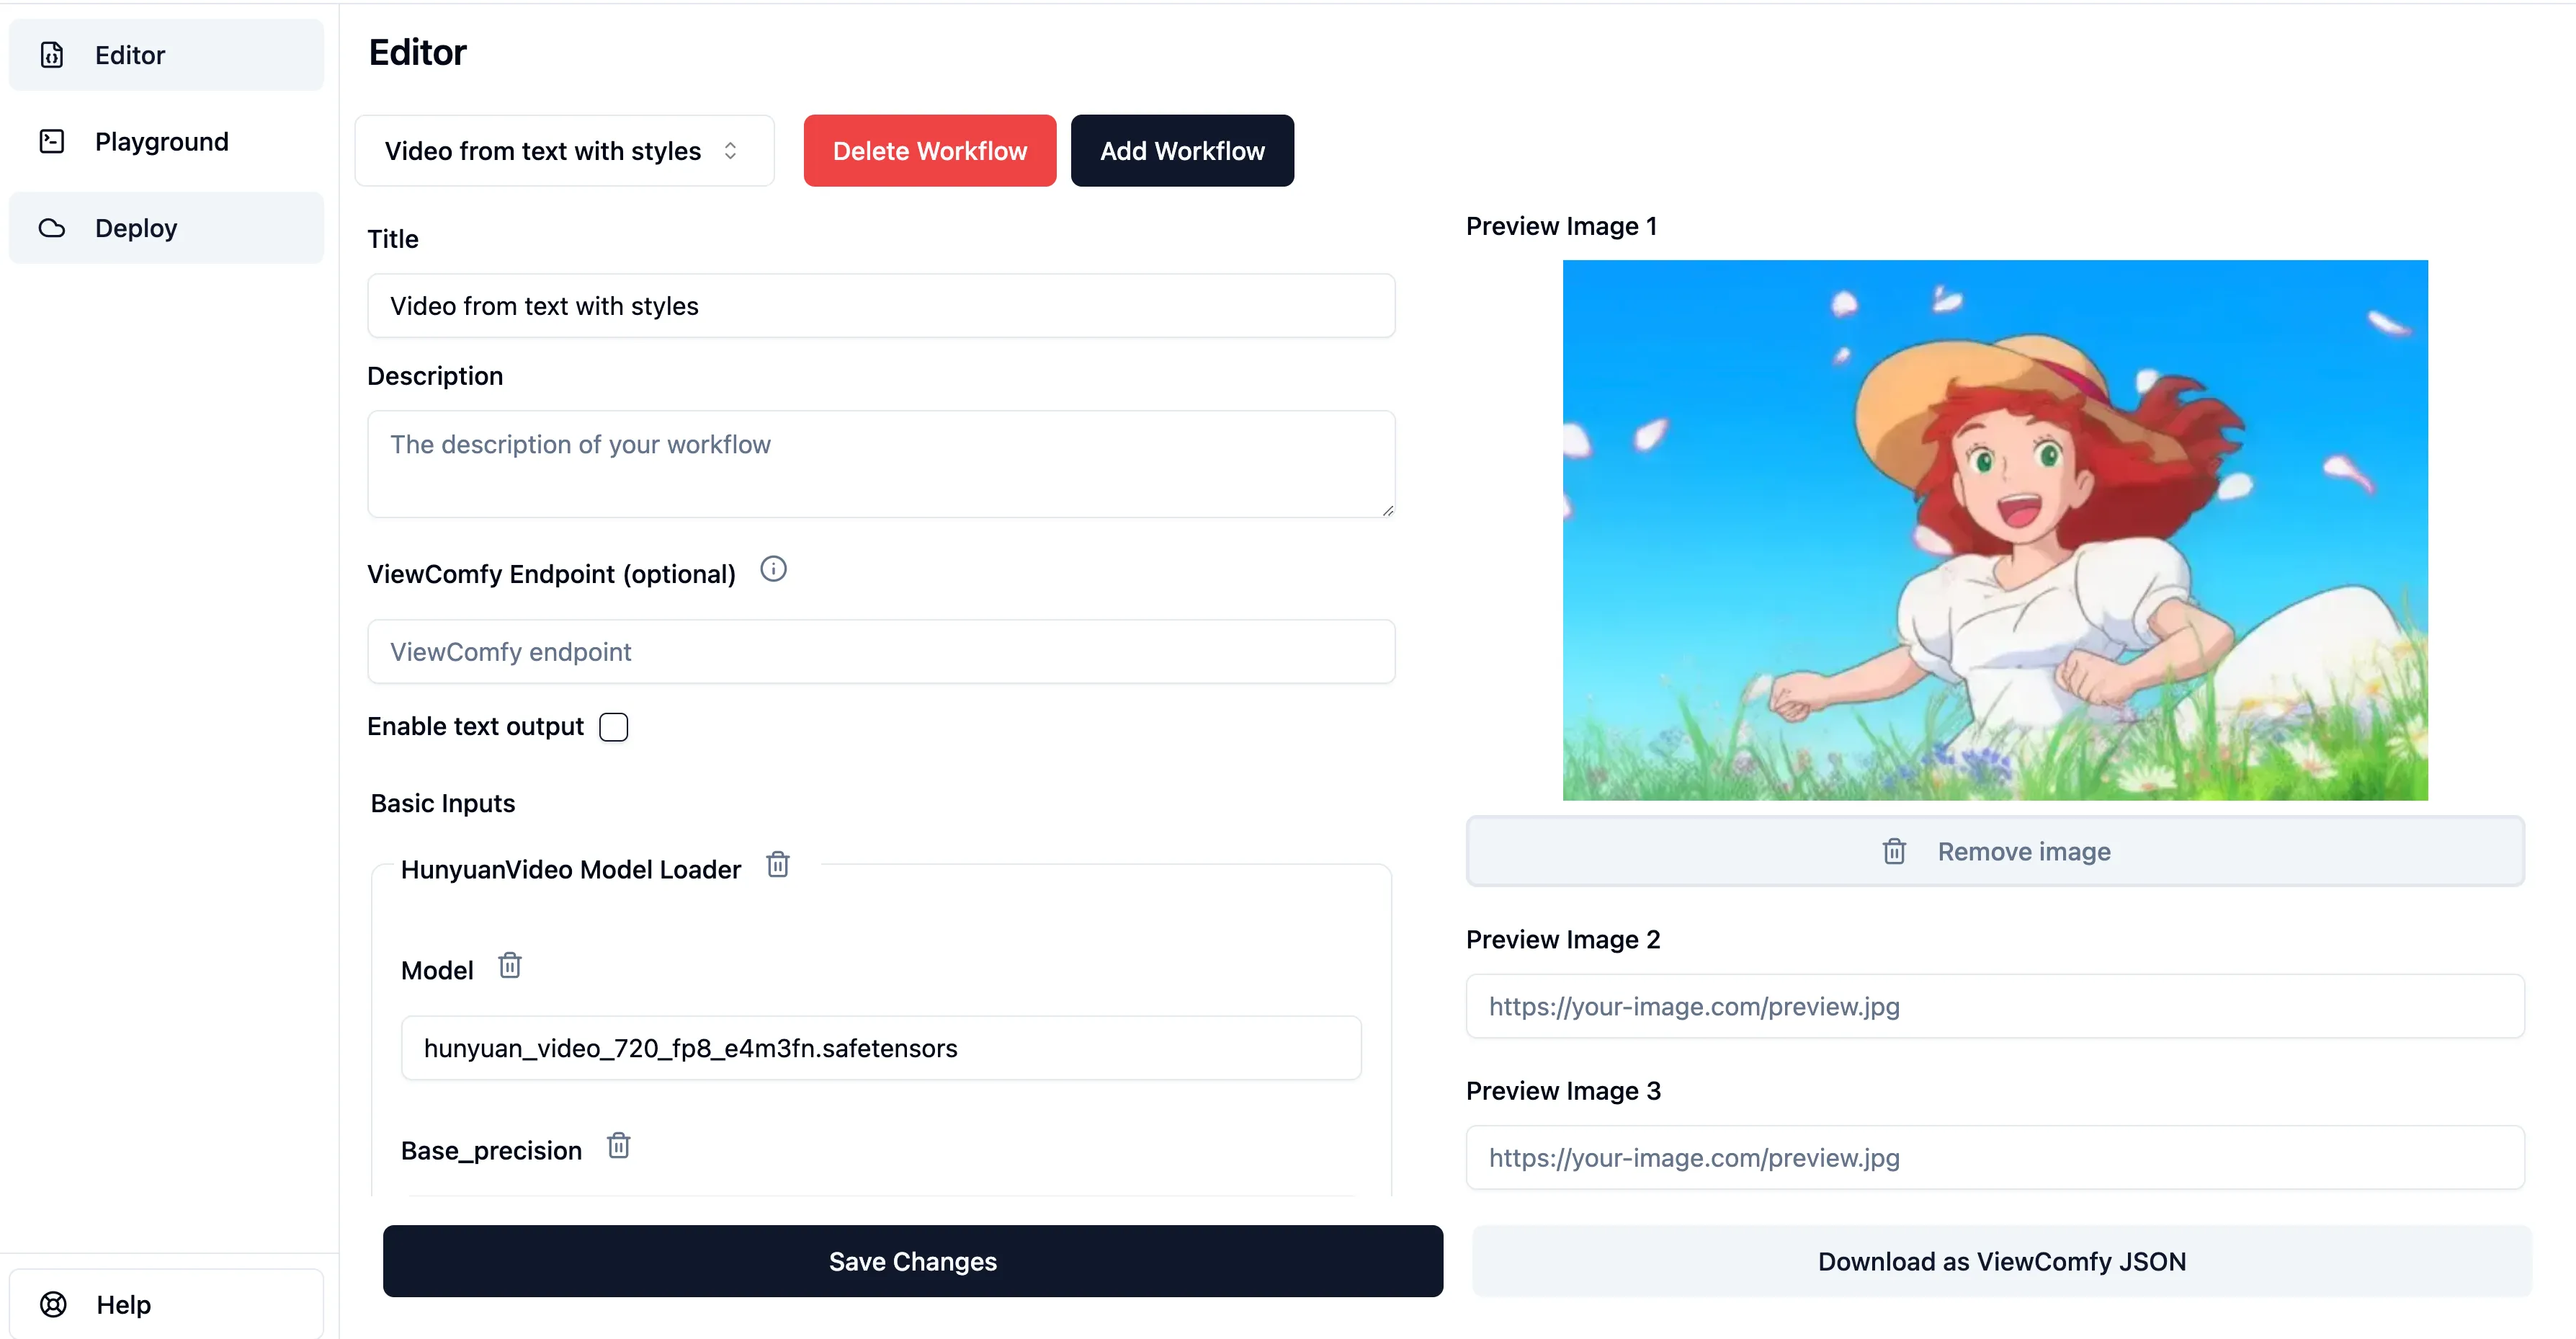
Task: Enable the text output checkbox
Action: click(614, 726)
